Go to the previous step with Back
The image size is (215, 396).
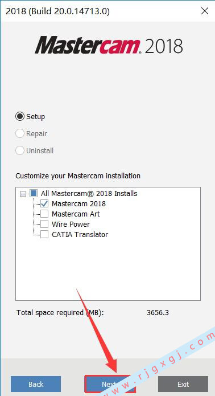click(x=36, y=384)
